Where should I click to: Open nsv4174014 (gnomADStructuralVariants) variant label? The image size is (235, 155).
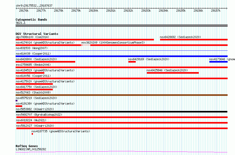(45, 43)
